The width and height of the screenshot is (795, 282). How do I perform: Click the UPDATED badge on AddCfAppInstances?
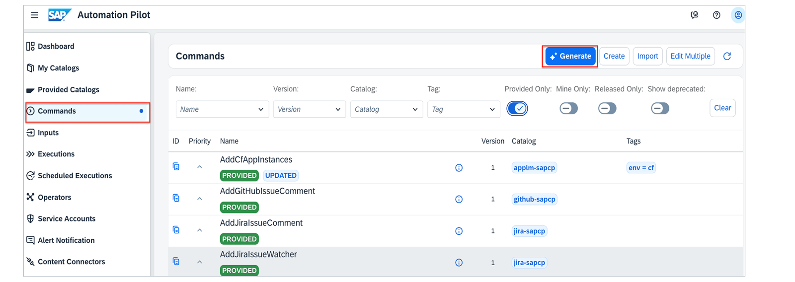coord(281,175)
